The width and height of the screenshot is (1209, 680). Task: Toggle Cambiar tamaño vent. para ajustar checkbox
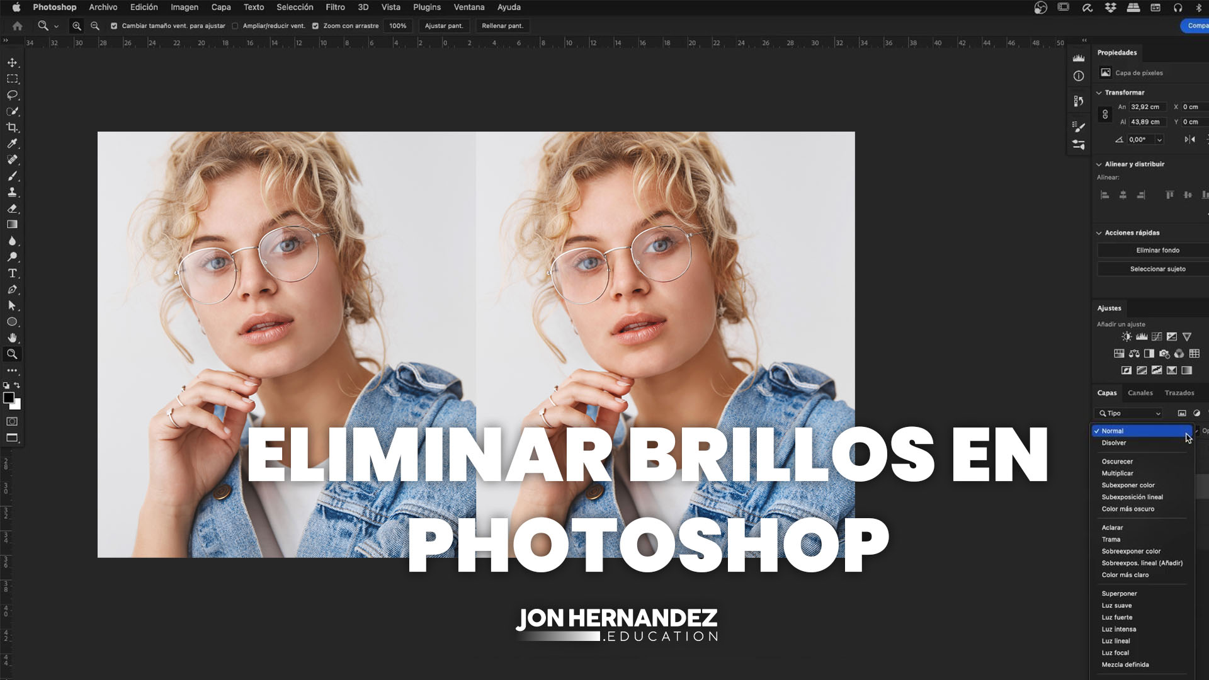click(x=114, y=26)
